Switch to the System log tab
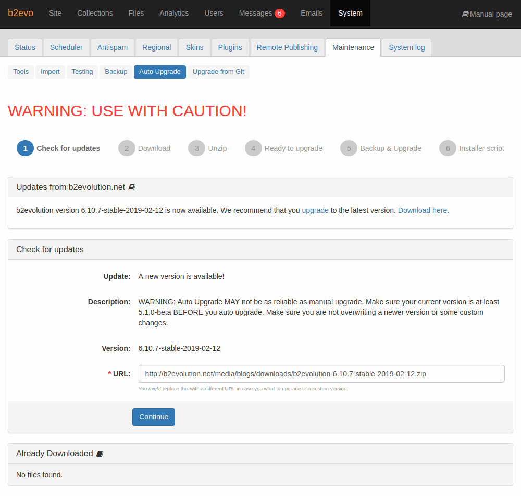 407,47
